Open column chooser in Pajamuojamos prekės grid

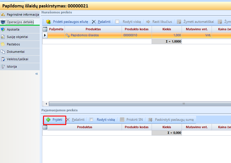click(45, 127)
